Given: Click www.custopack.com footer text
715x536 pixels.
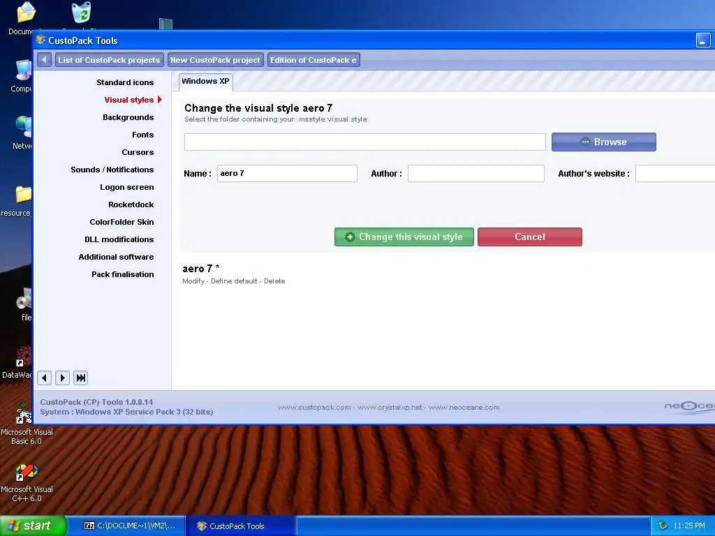Looking at the screenshot, I should coord(314,408).
